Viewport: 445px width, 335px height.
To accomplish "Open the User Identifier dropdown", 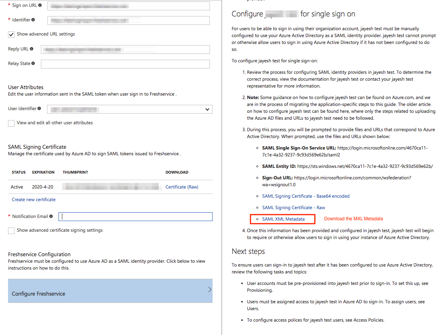I will (130, 109).
